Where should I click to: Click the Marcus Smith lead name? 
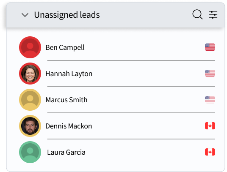tap(66, 100)
